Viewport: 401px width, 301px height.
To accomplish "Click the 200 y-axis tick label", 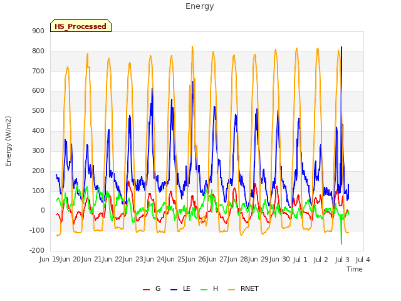I will [x=38, y=171].
